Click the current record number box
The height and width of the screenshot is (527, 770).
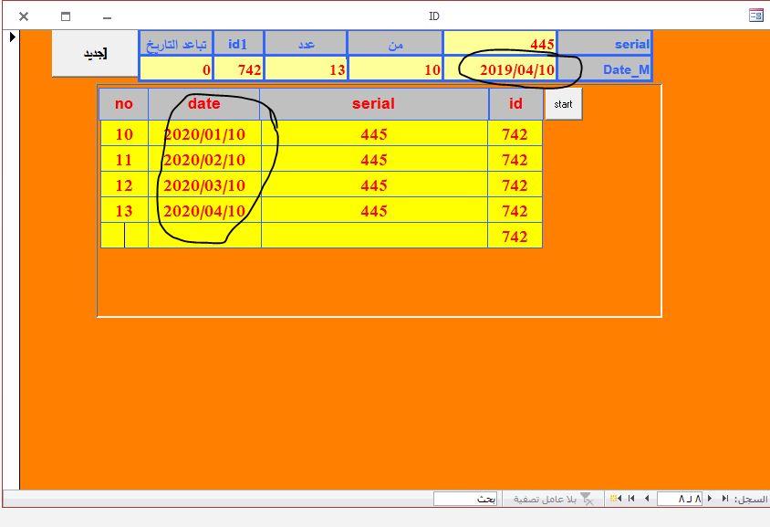[680, 499]
